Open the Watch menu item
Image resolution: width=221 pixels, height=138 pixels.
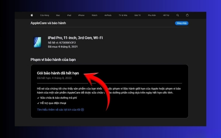[x=94, y=15]
